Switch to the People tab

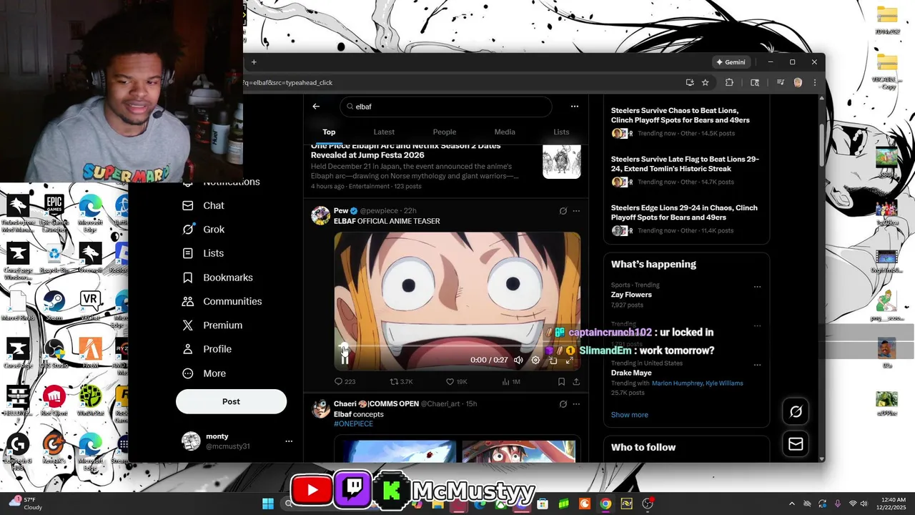point(444,132)
